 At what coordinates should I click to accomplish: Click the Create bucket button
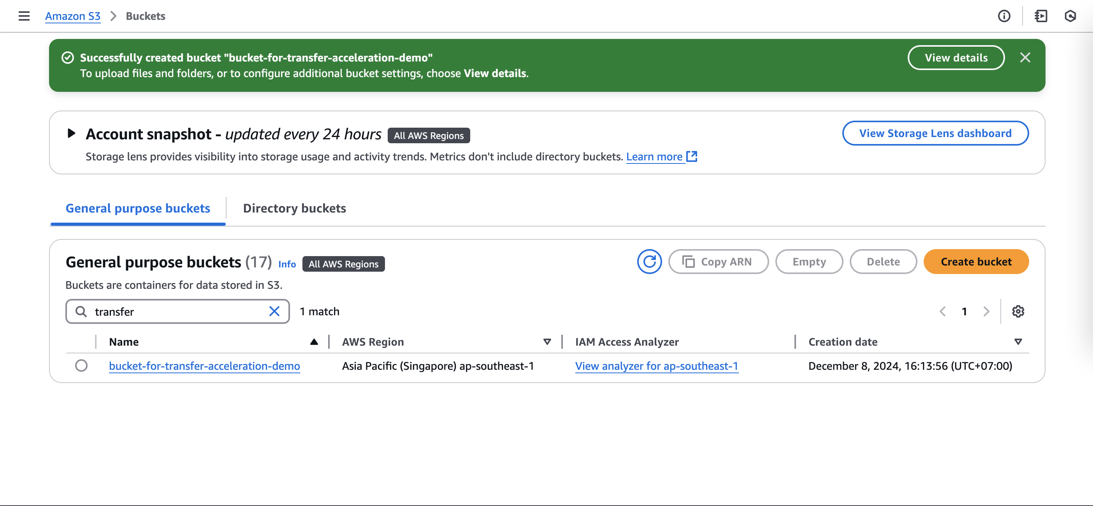[x=975, y=262]
